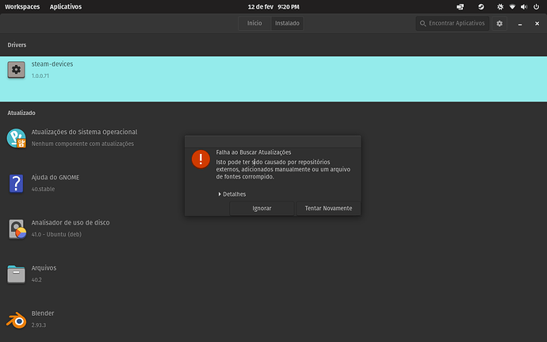Screen dimensions: 547x342
Task: Click the Falha ao Buscar Atualizações heading
Action: pos(254,152)
